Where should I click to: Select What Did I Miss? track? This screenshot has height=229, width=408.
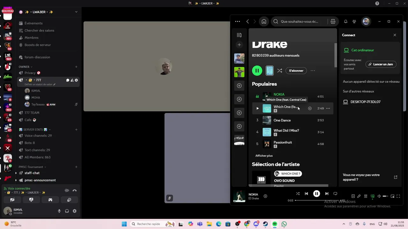pyautogui.click(x=293, y=132)
